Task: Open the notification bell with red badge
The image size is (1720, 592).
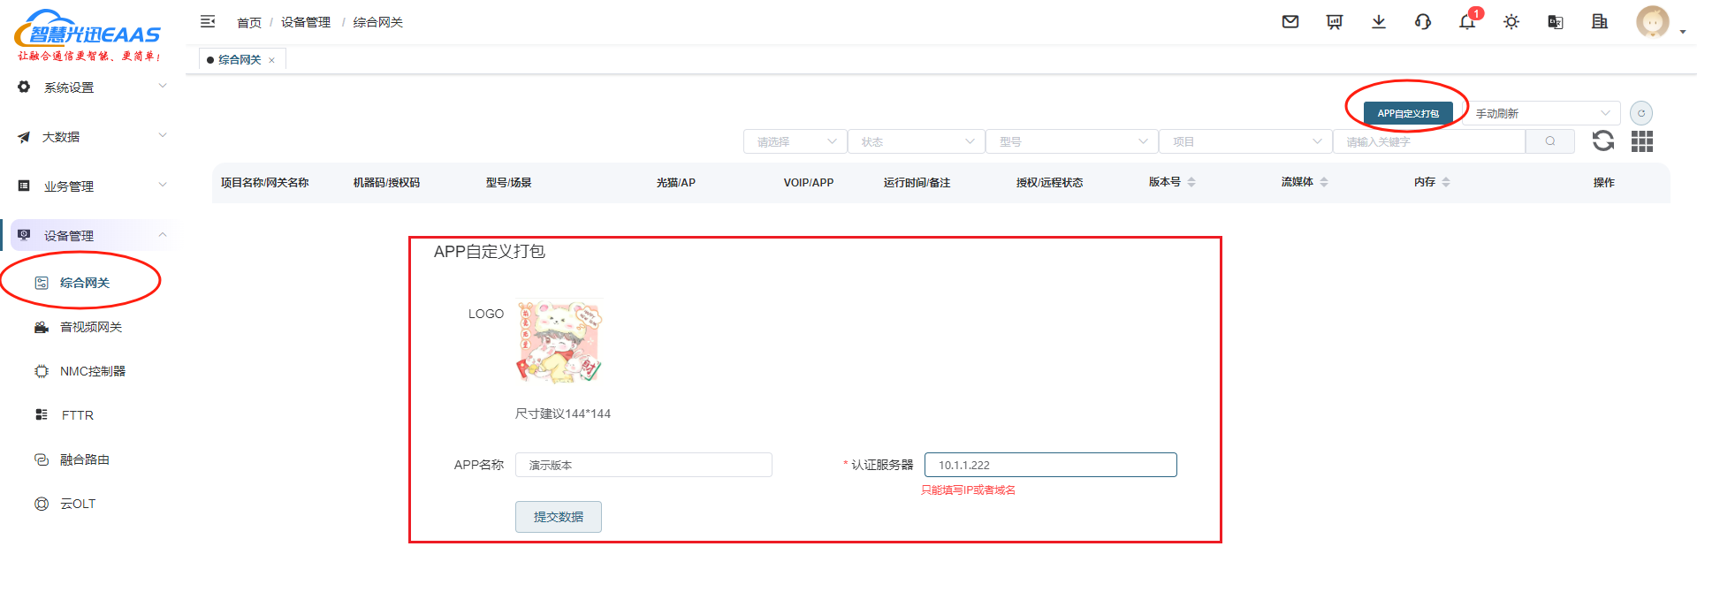Action: tap(1467, 22)
